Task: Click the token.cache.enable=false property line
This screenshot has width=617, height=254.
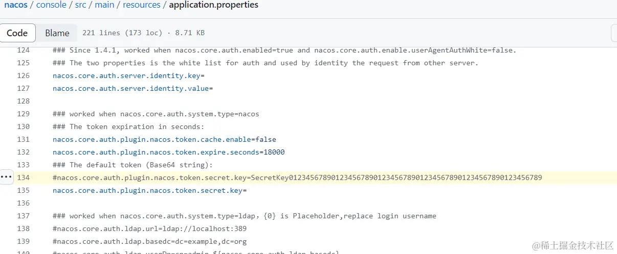Action: click(164, 140)
